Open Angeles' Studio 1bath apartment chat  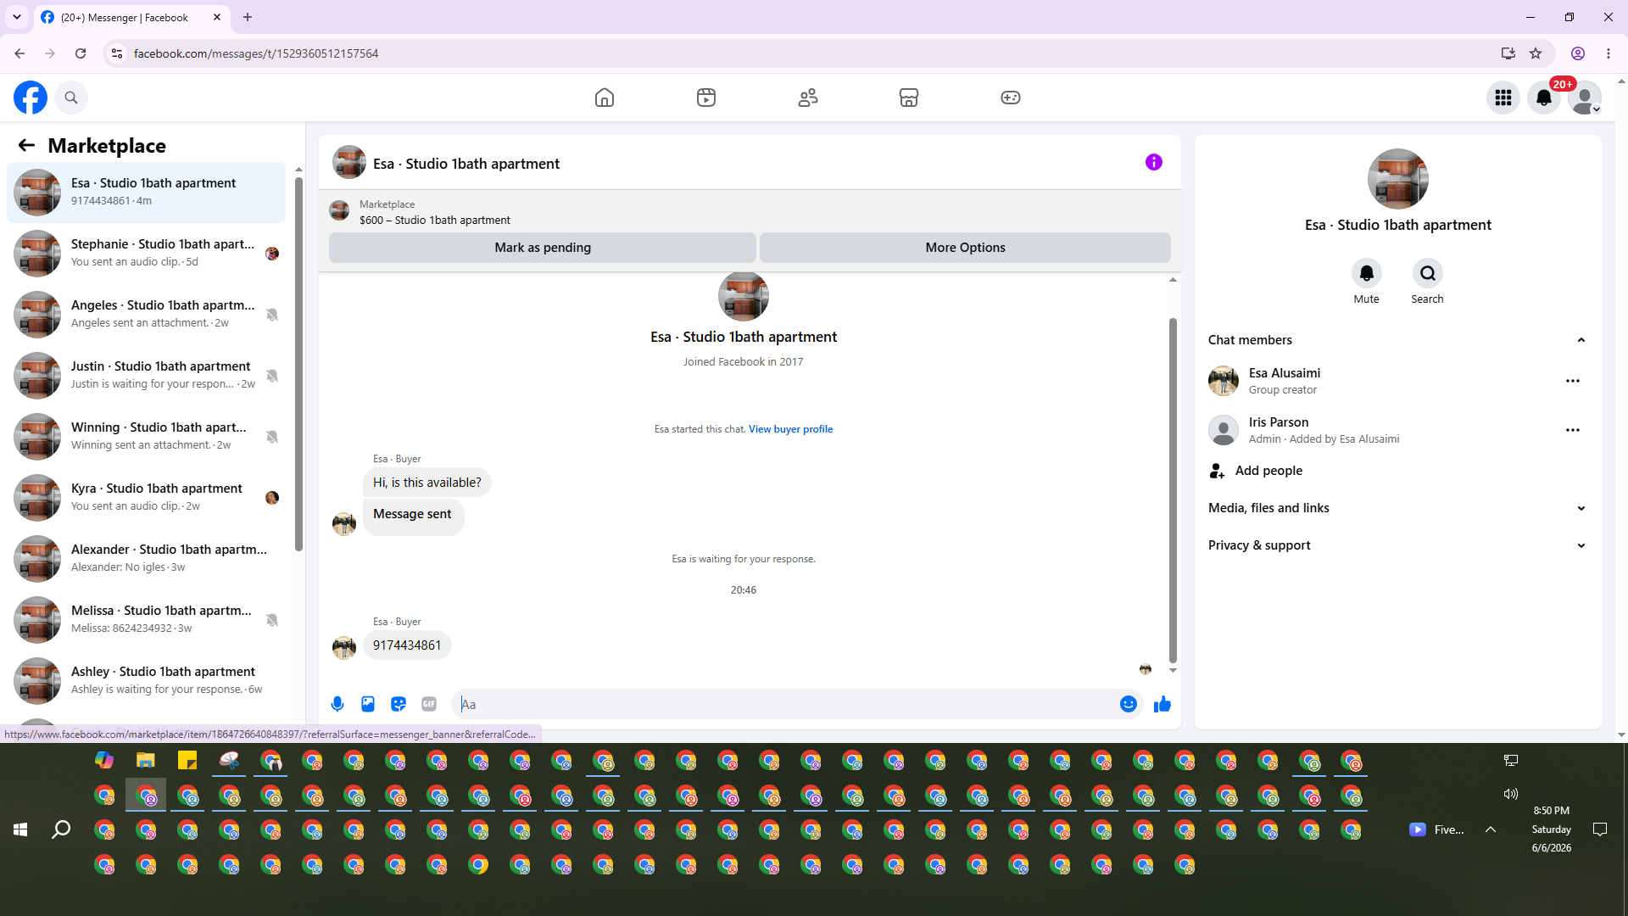(146, 315)
